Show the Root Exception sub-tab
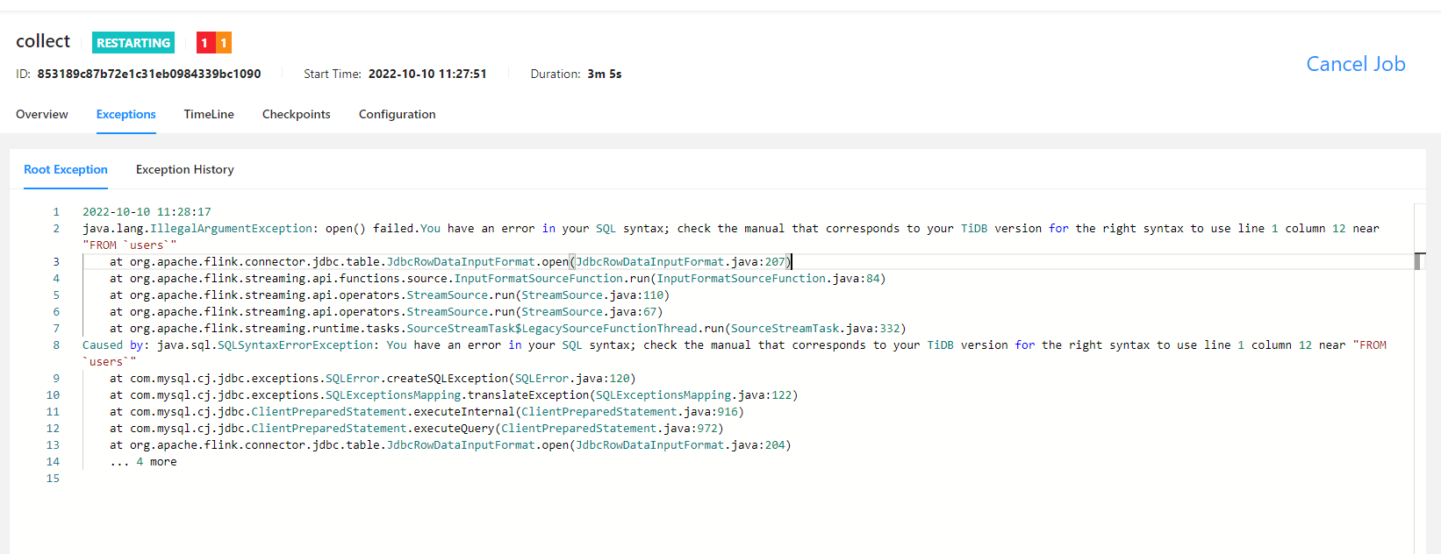This screenshot has width=1441, height=554. coord(66,169)
